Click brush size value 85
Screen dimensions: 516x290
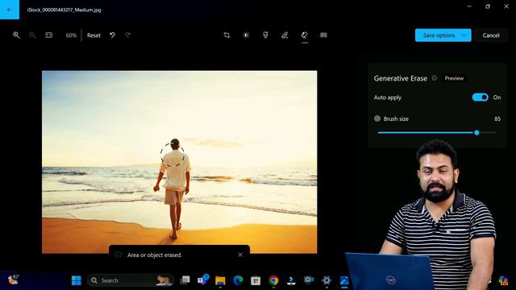[497, 118]
